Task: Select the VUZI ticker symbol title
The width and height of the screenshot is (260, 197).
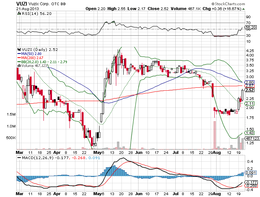Action: click(x=22, y=4)
